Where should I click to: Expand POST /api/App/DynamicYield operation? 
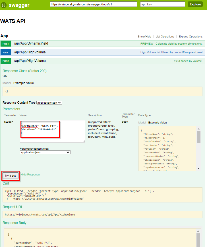(x=31, y=43)
